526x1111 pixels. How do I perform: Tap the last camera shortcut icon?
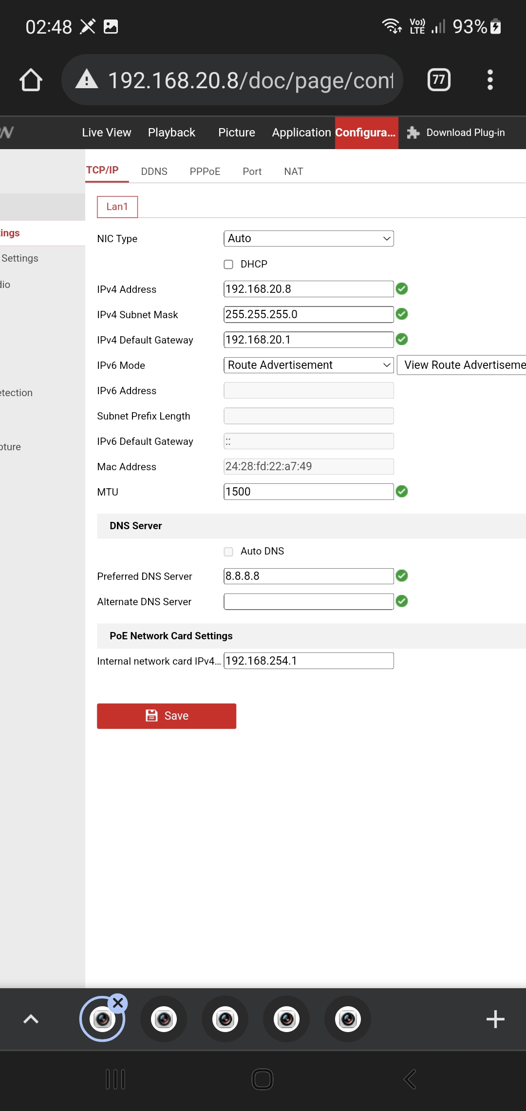pos(348,1019)
